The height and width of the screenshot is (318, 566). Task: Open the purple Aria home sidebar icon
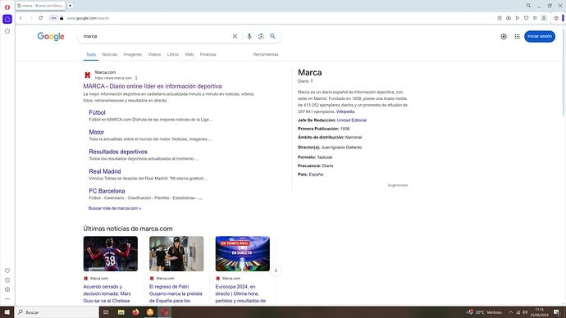click(7, 19)
